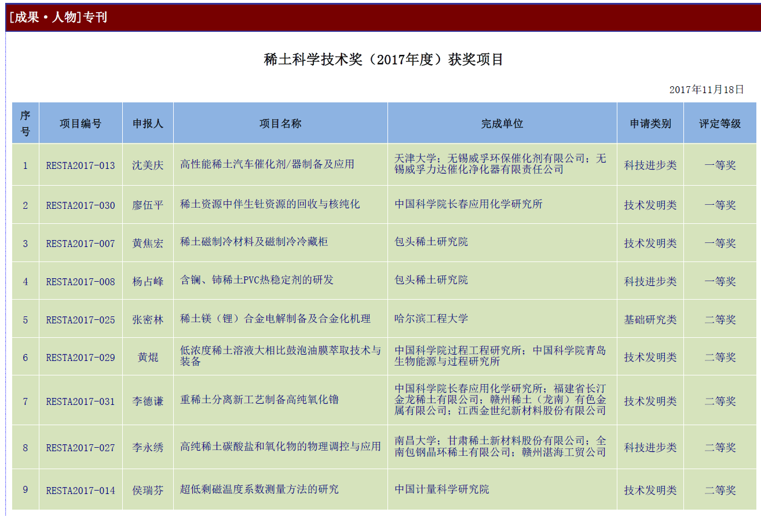This screenshot has width=761, height=516.
Task: Click 技术发明类 in the 侯瑞芬 row
Action: point(650,491)
